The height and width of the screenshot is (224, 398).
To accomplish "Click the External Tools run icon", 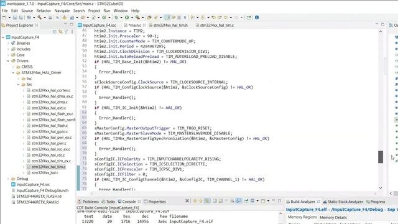I will [x=137, y=17].
